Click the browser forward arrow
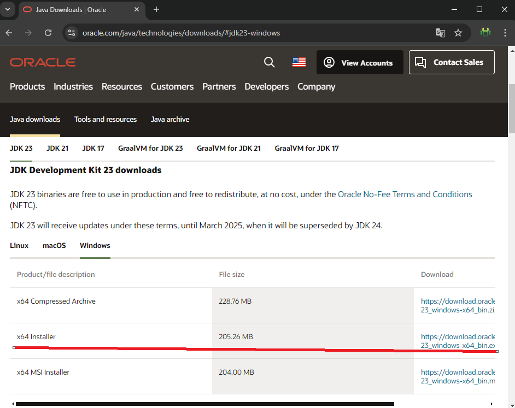The height and width of the screenshot is (408, 515). [x=28, y=33]
